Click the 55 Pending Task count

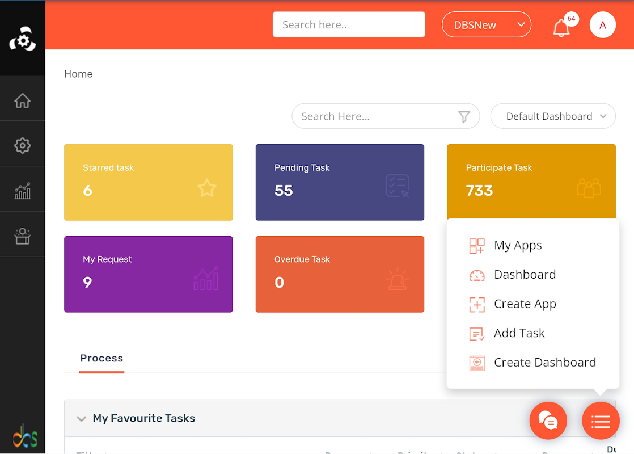coord(284,191)
